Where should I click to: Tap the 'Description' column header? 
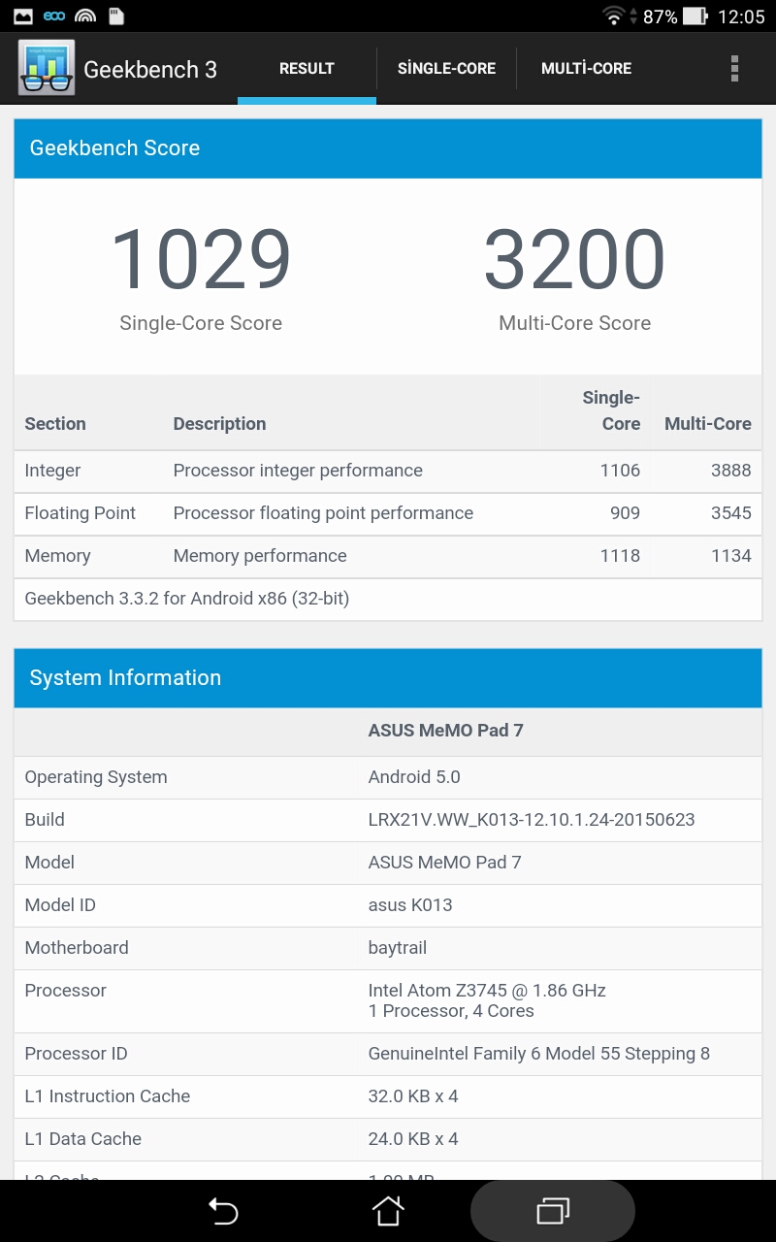coord(219,424)
